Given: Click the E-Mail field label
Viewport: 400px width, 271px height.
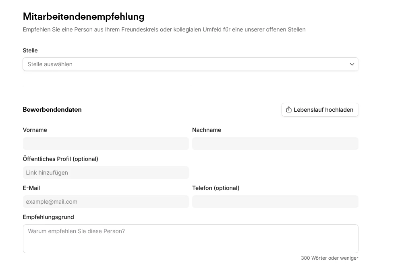Looking at the screenshot, I should pyautogui.click(x=31, y=188).
